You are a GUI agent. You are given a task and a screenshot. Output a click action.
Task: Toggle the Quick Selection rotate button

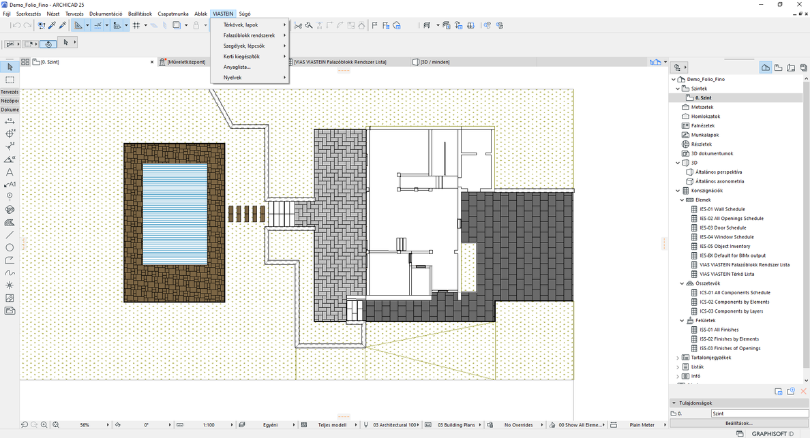pyautogui.click(x=48, y=44)
